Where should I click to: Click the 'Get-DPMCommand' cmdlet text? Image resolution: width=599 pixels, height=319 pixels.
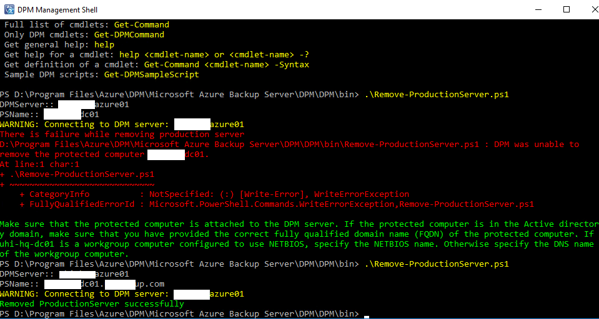click(x=129, y=35)
